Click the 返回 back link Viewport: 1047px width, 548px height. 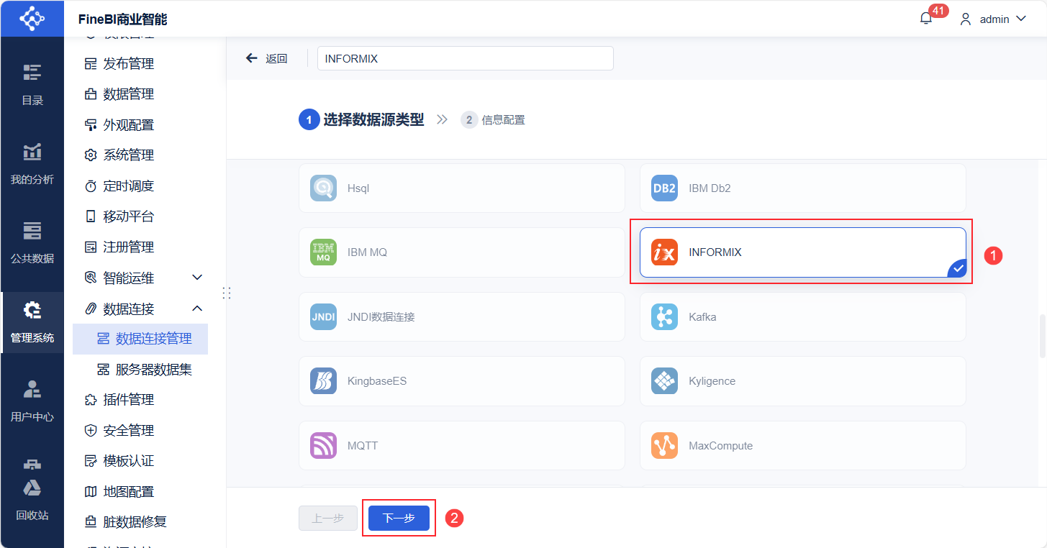pyautogui.click(x=276, y=59)
